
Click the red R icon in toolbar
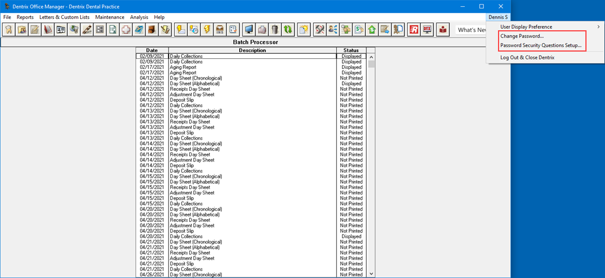(x=414, y=30)
